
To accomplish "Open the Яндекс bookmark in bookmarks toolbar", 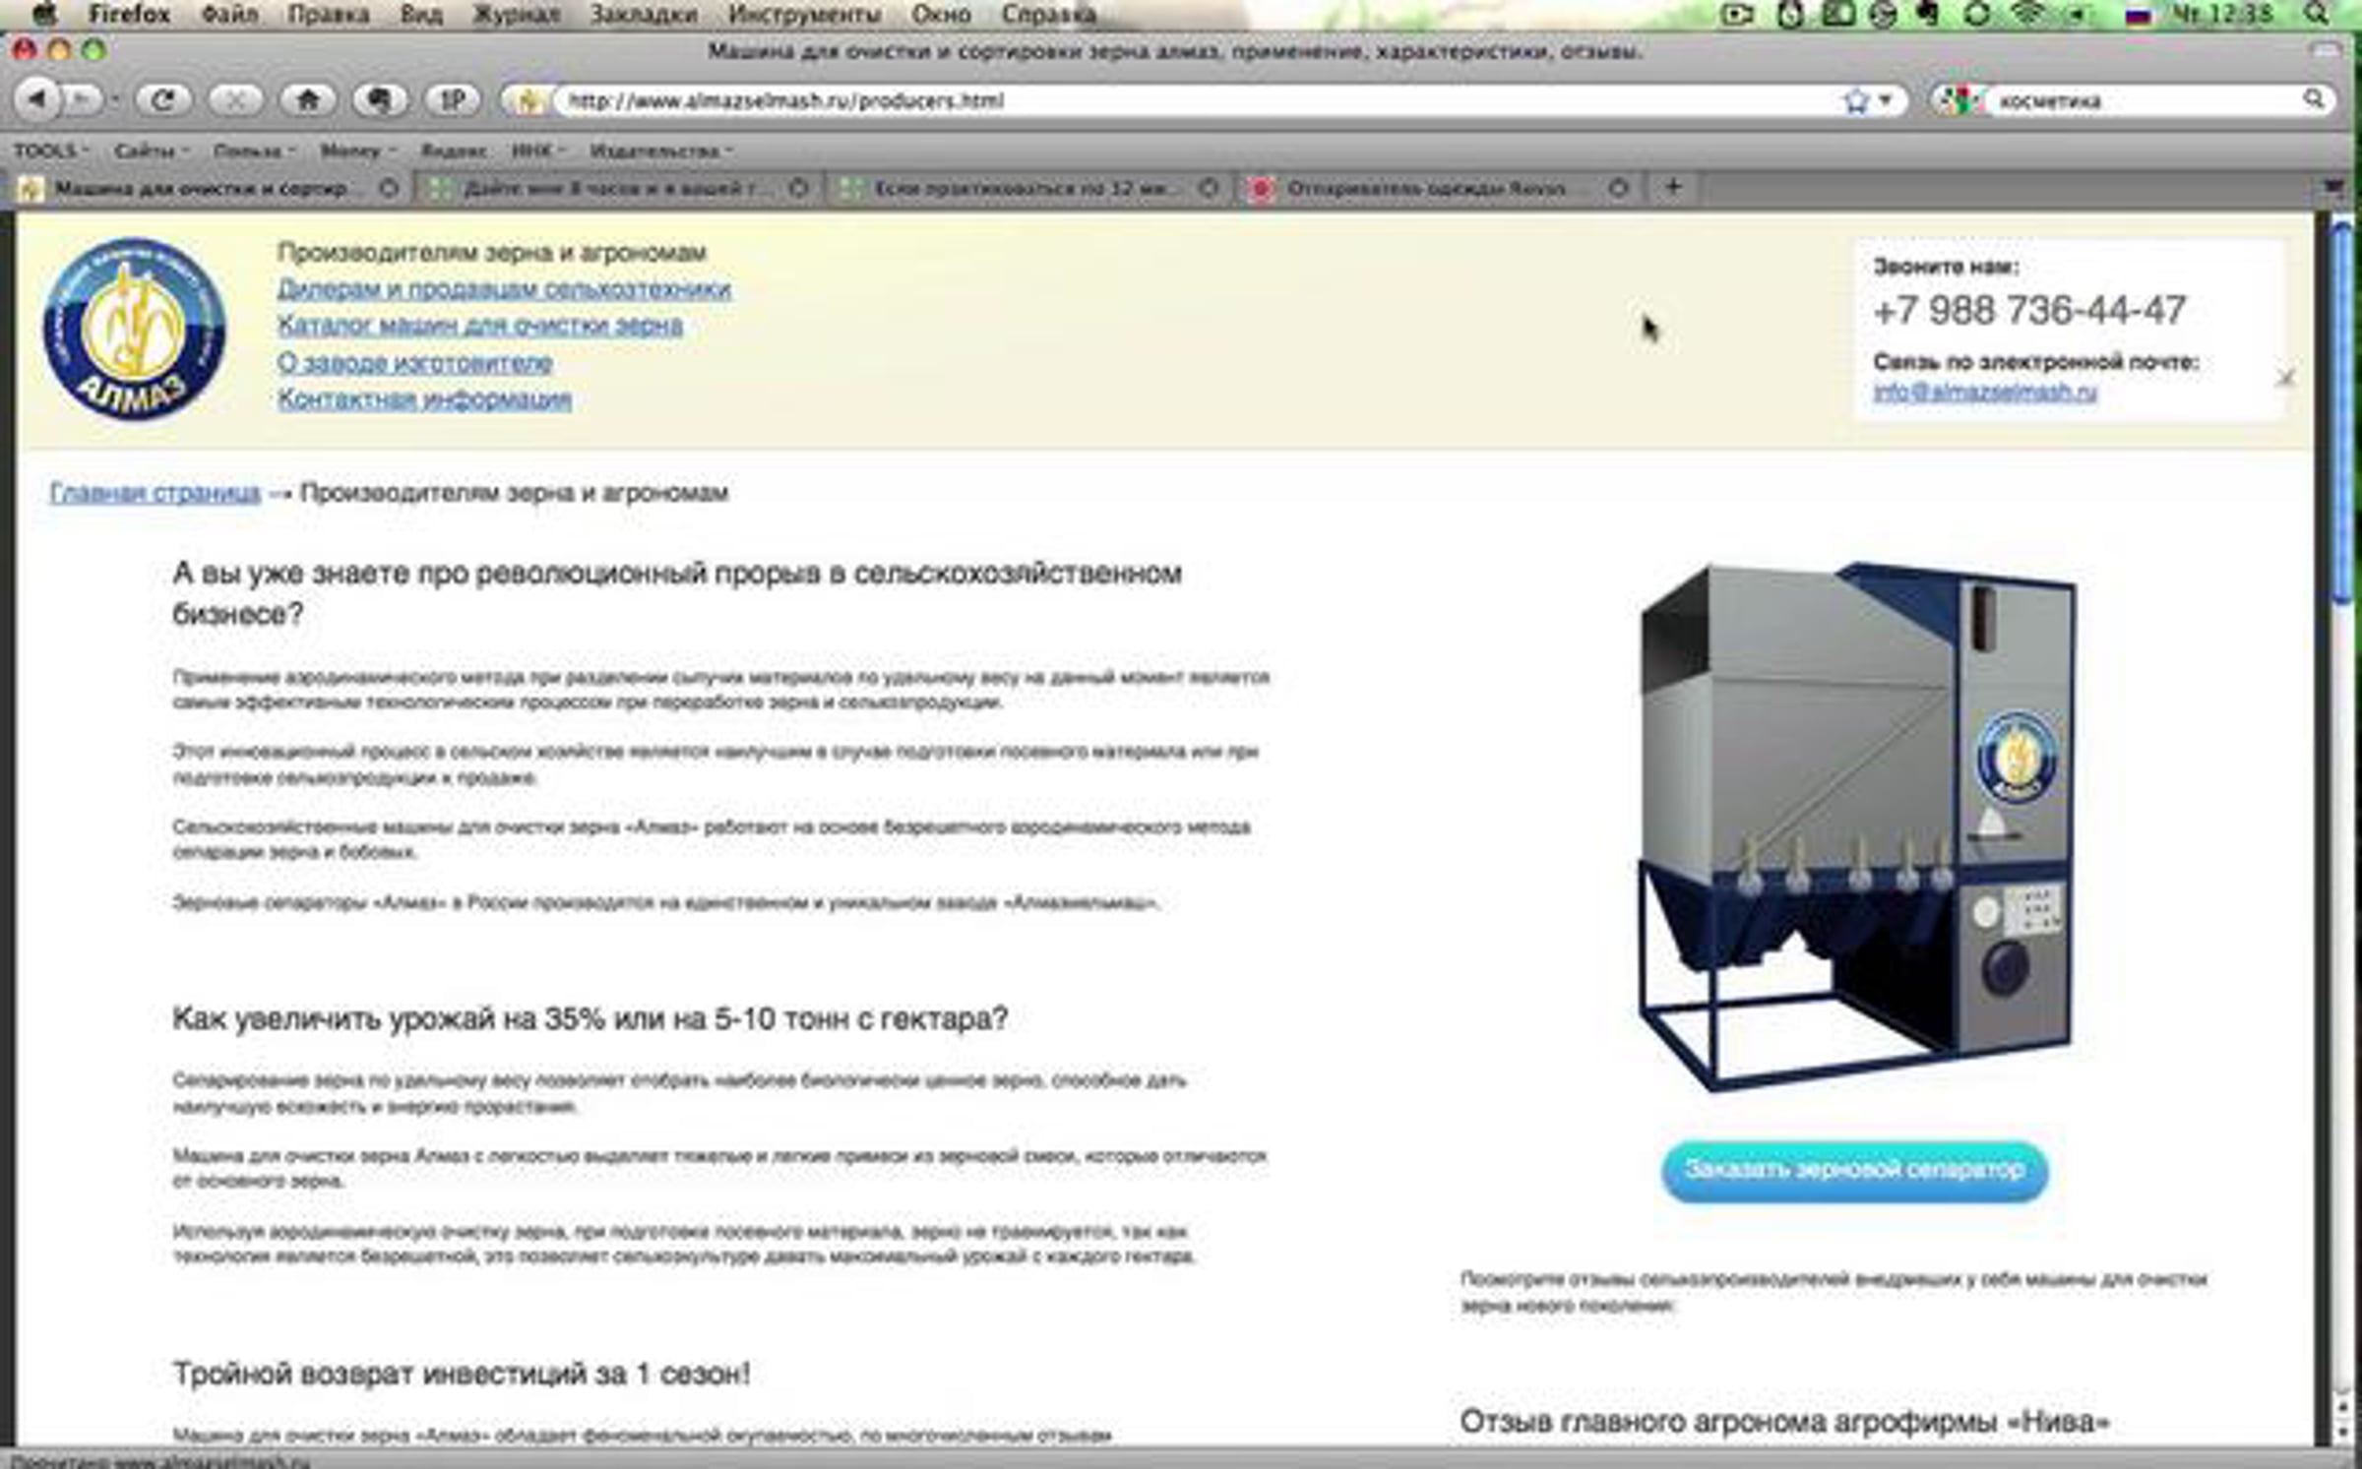I will point(454,151).
